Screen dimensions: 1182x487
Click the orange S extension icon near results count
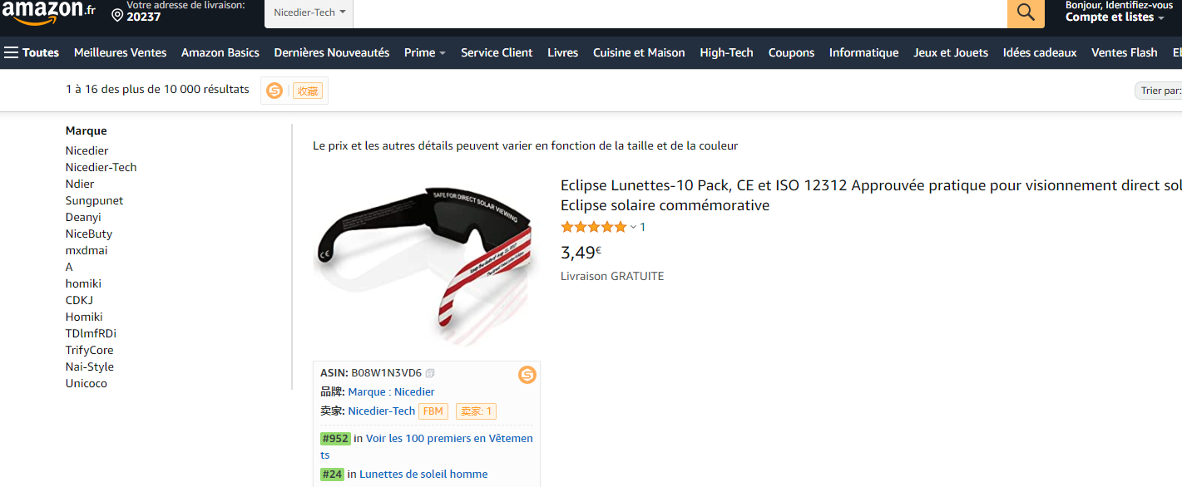pos(274,91)
